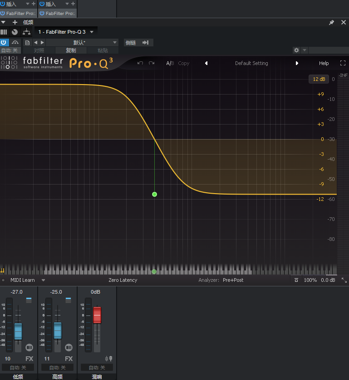Open channel 10 editor round icon

click(x=29, y=348)
